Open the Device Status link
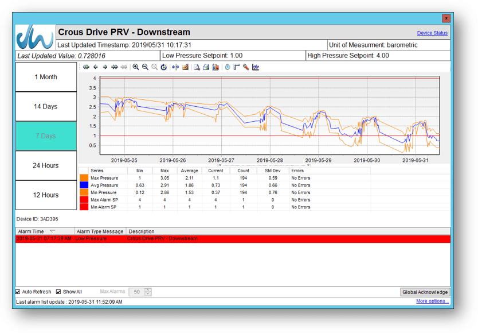The width and height of the screenshot is (478, 333). click(x=432, y=33)
